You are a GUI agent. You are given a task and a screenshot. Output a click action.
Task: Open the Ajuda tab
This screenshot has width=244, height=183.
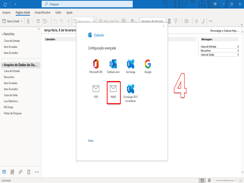[69, 13]
